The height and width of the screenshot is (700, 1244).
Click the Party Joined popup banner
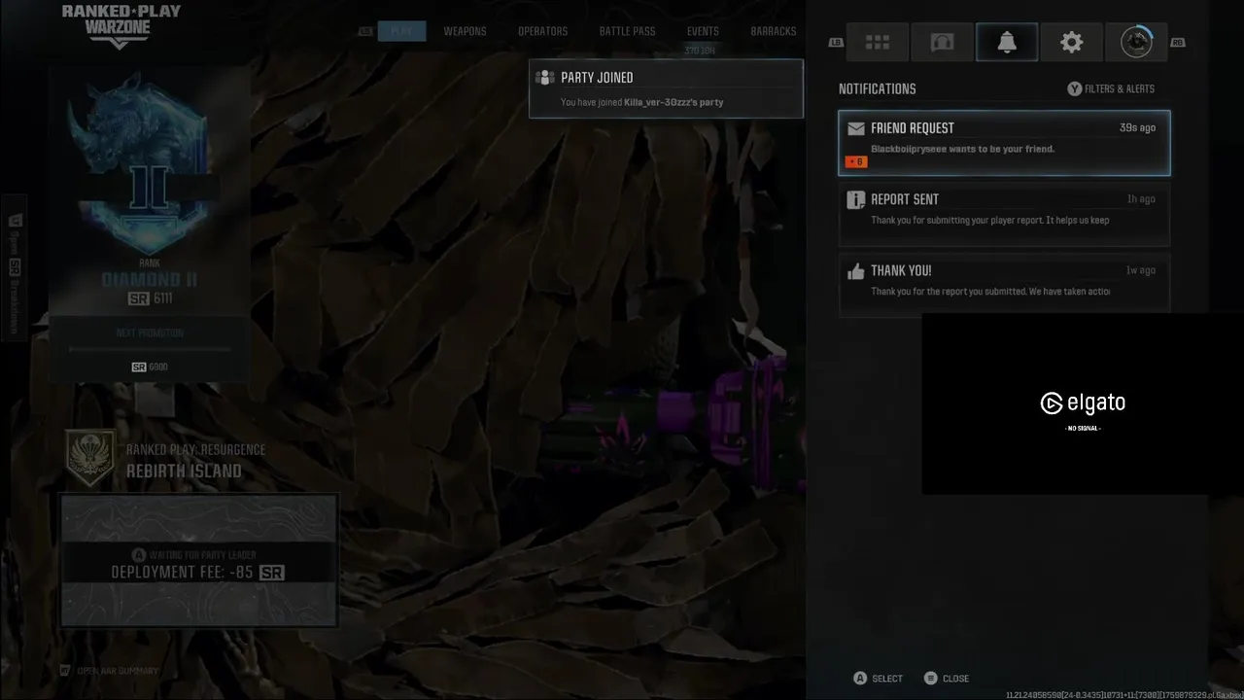[666, 88]
